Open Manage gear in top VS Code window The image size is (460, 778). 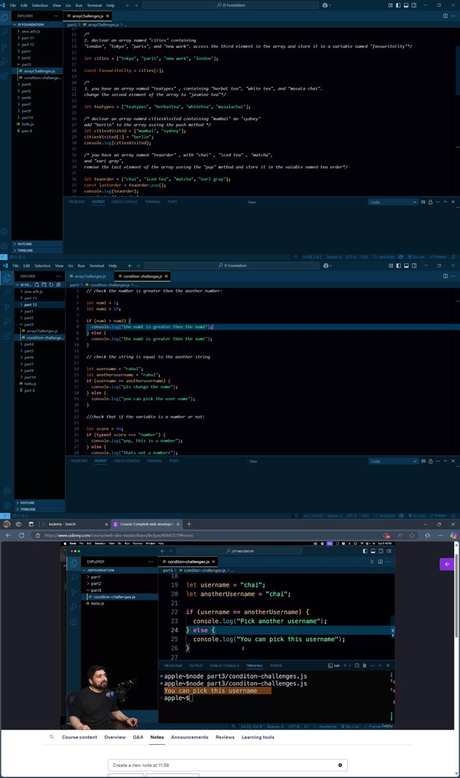[x=5, y=246]
